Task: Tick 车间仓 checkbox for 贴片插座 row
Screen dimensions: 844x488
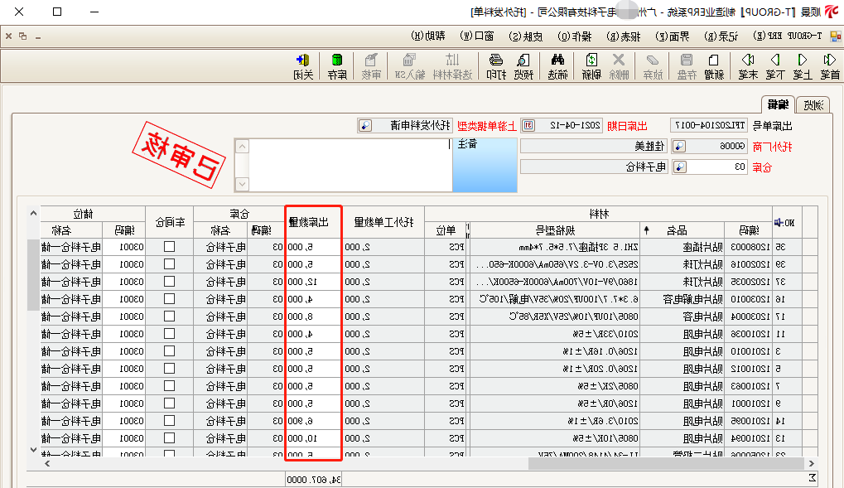Action: [x=169, y=246]
